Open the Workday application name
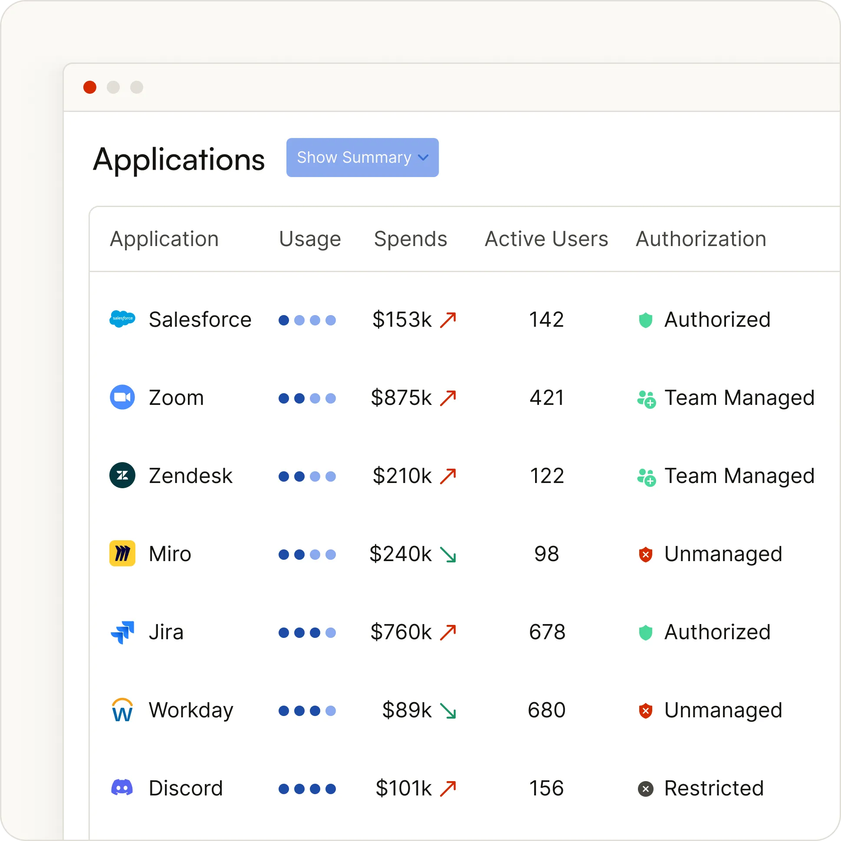Viewport: 841px width, 841px height. (x=191, y=711)
